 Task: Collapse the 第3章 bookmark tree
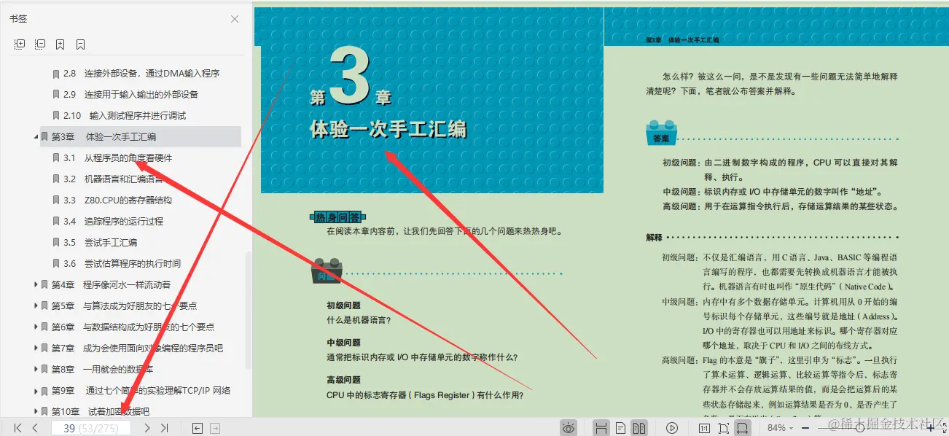click(35, 136)
